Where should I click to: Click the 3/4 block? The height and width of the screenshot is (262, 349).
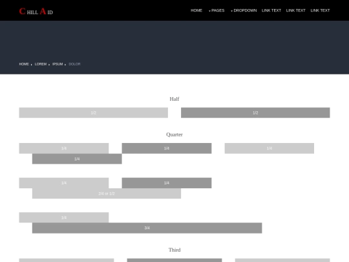(147, 228)
